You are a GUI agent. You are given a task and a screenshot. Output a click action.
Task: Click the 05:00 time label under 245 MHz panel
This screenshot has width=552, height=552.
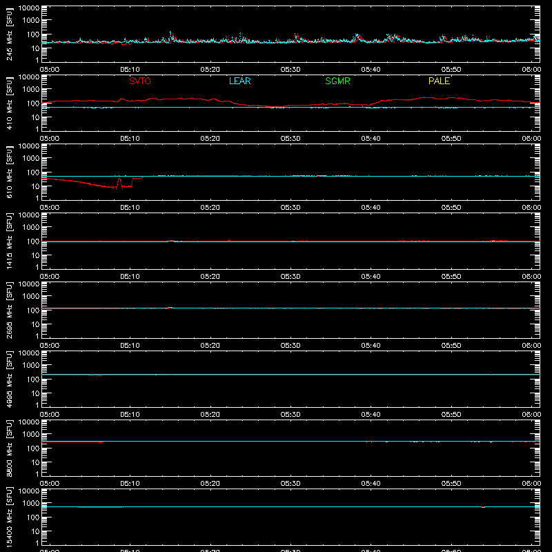pos(49,70)
